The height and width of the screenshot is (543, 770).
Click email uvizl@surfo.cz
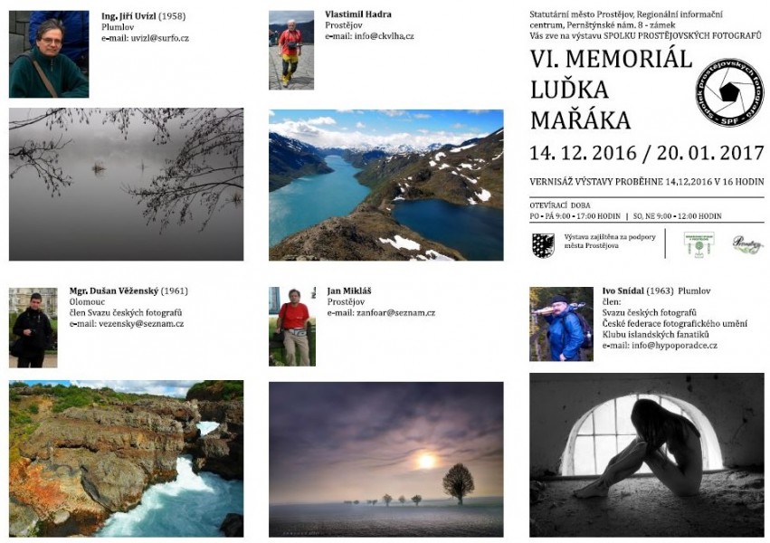[159, 38]
